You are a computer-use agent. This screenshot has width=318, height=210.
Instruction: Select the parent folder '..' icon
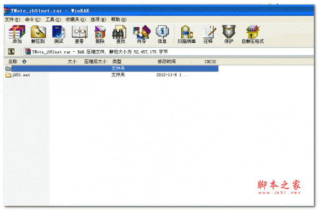click(x=8, y=68)
